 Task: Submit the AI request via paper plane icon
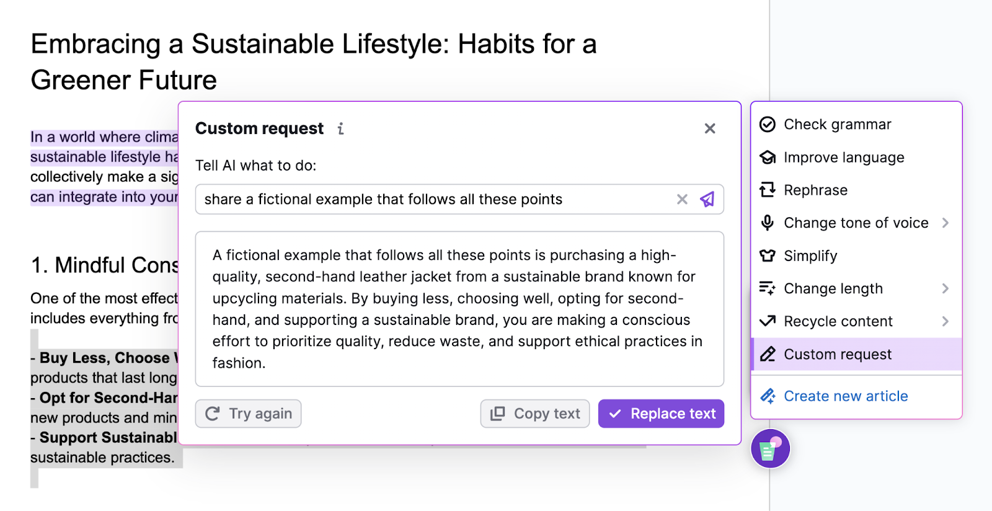pyautogui.click(x=707, y=199)
